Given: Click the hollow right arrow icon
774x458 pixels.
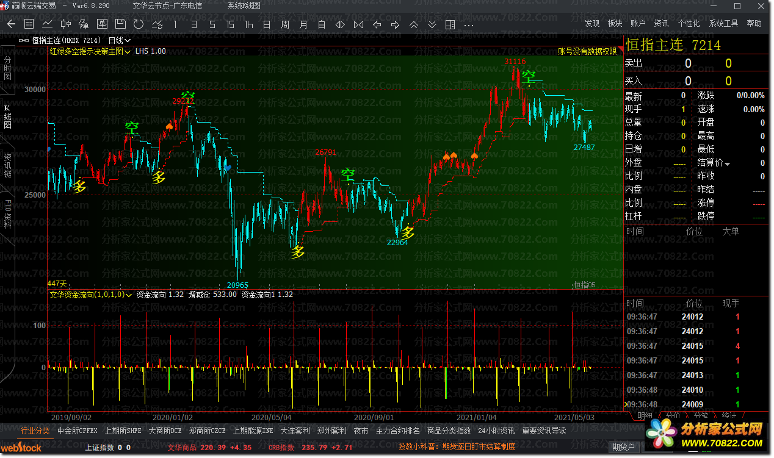Looking at the screenshot, I should point(395,24).
